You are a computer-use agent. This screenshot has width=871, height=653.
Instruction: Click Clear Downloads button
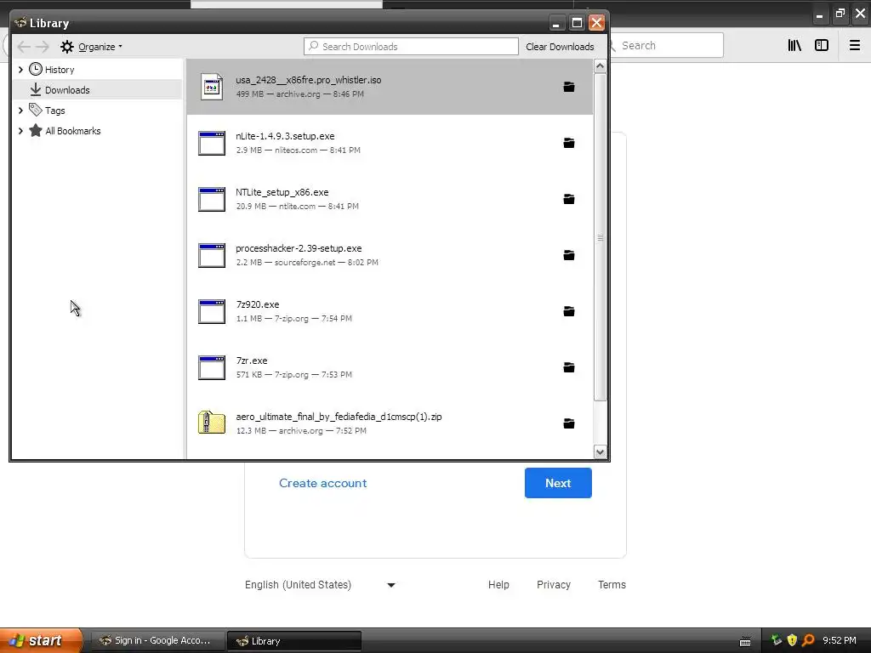(560, 47)
